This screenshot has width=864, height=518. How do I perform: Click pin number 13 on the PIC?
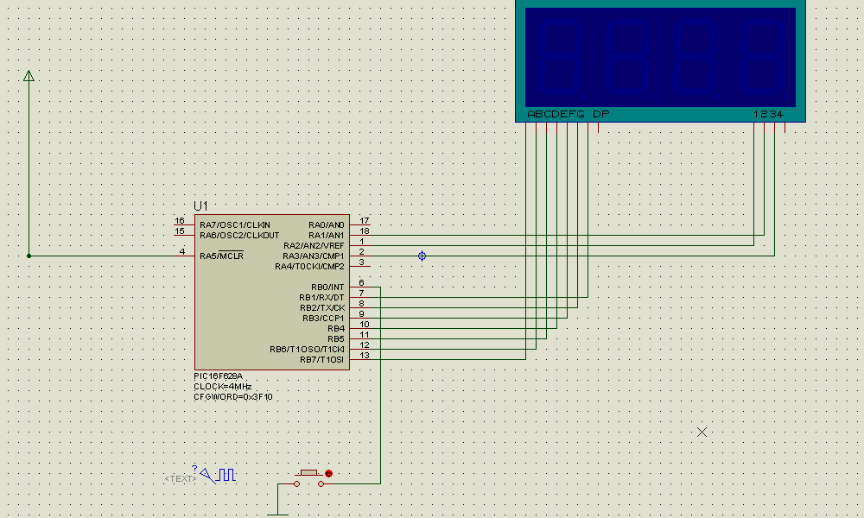pyautogui.click(x=365, y=356)
